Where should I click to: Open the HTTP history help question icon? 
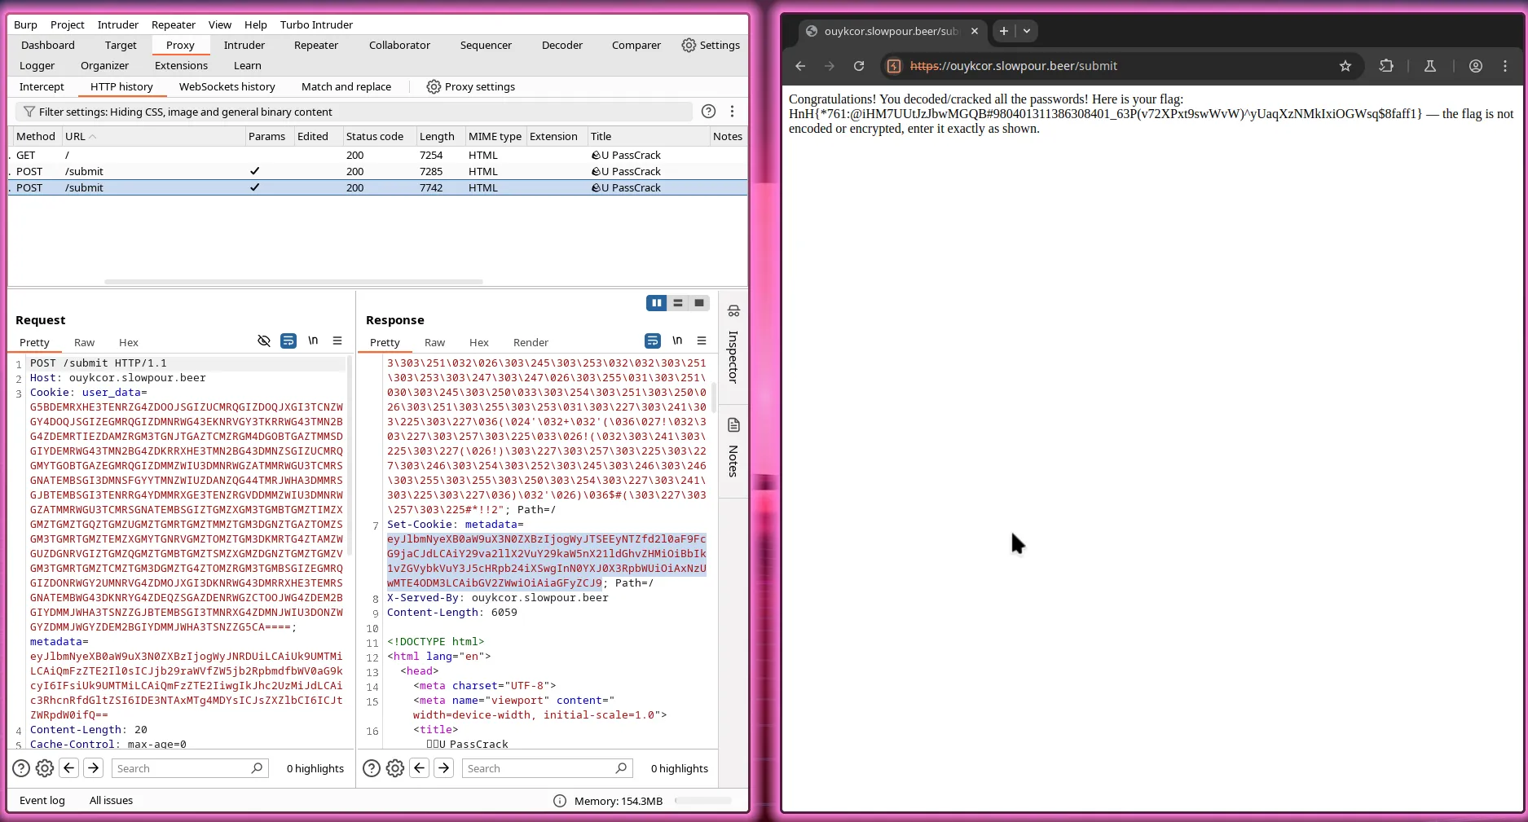[709, 112]
